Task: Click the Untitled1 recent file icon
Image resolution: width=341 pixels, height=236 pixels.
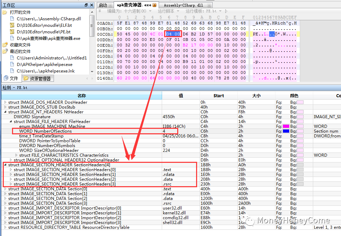Action: point(12,58)
